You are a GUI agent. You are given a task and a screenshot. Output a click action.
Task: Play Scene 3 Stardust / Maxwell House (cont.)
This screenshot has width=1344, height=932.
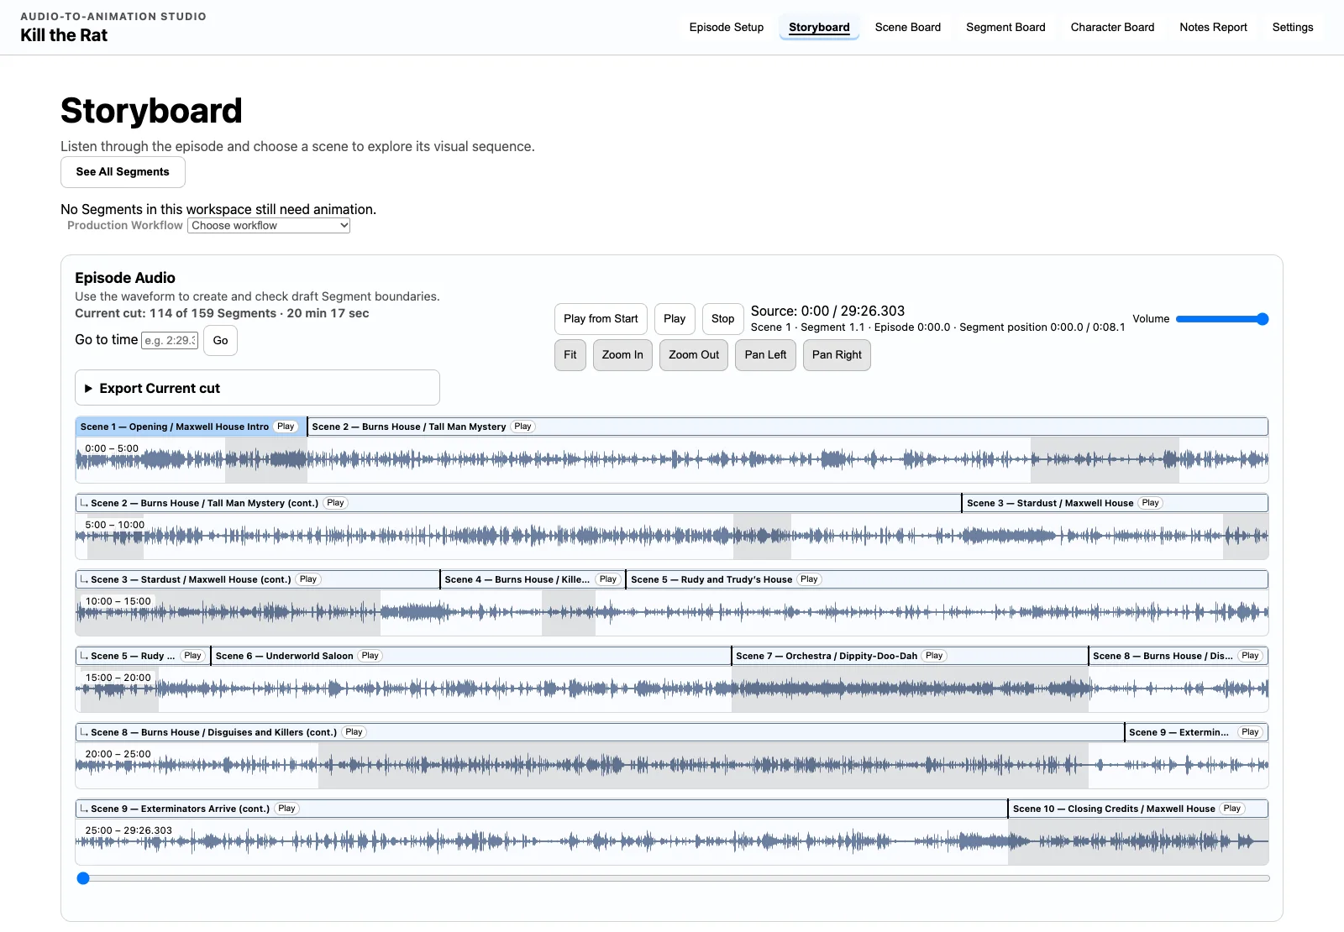point(308,579)
